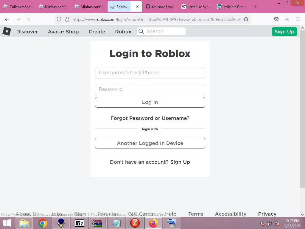Go back with the browser arrow

click(x=7, y=19)
